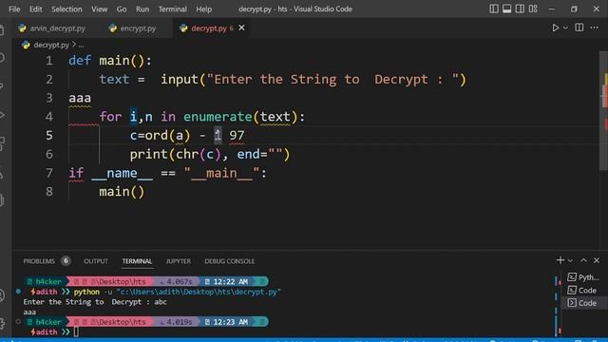Maximize the panel with the up chevron

pos(583,260)
